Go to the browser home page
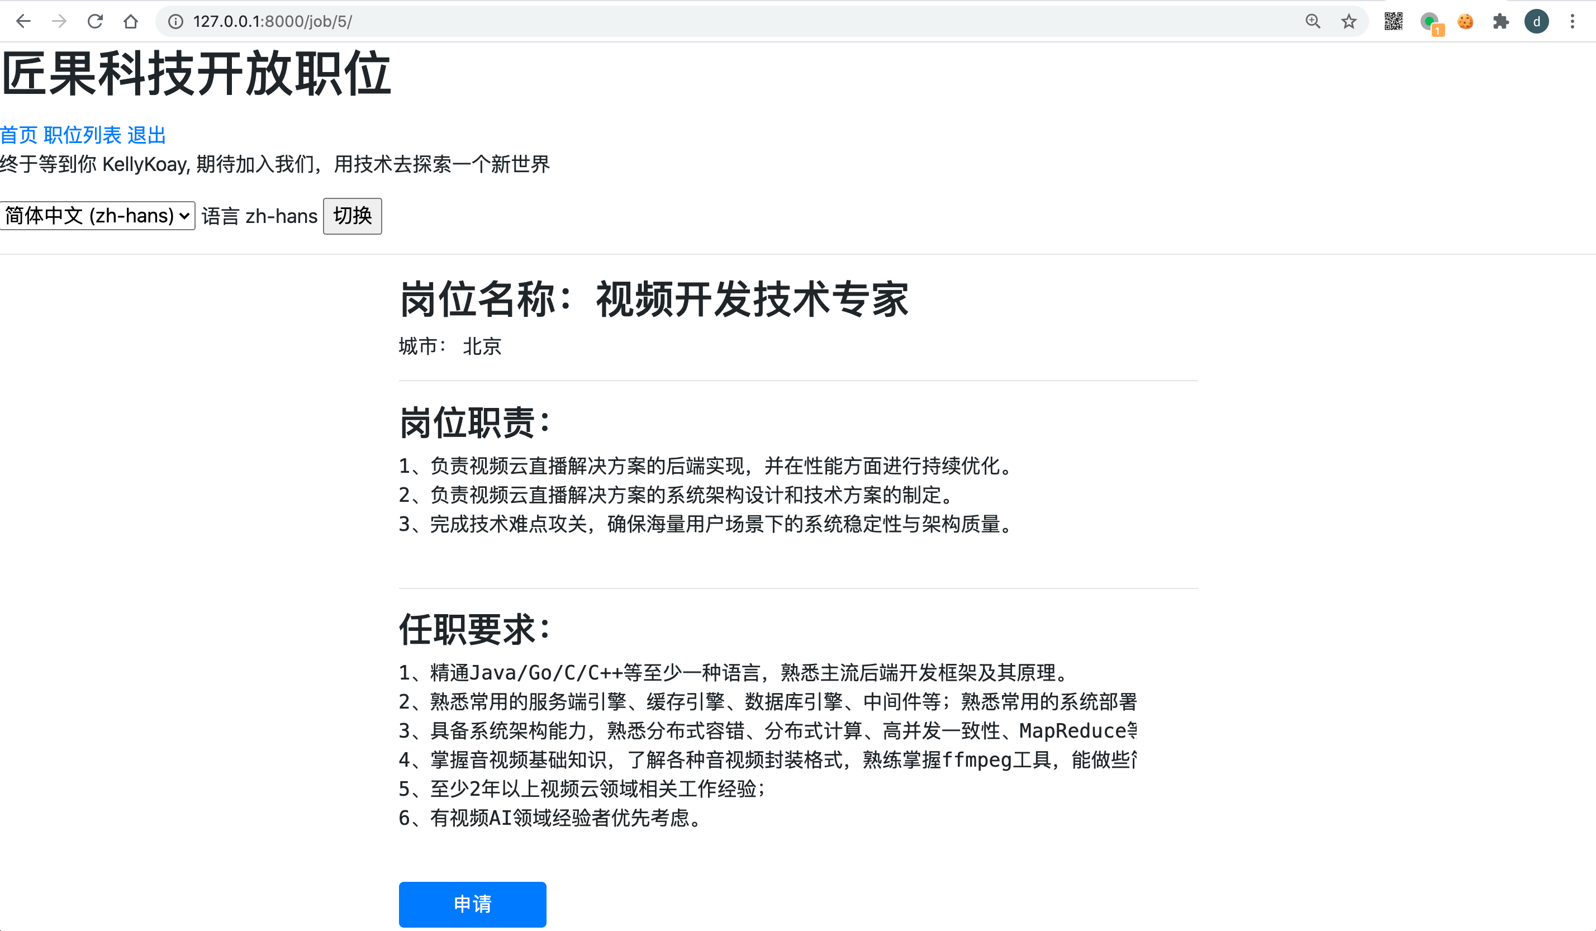This screenshot has width=1596, height=931. 130,22
